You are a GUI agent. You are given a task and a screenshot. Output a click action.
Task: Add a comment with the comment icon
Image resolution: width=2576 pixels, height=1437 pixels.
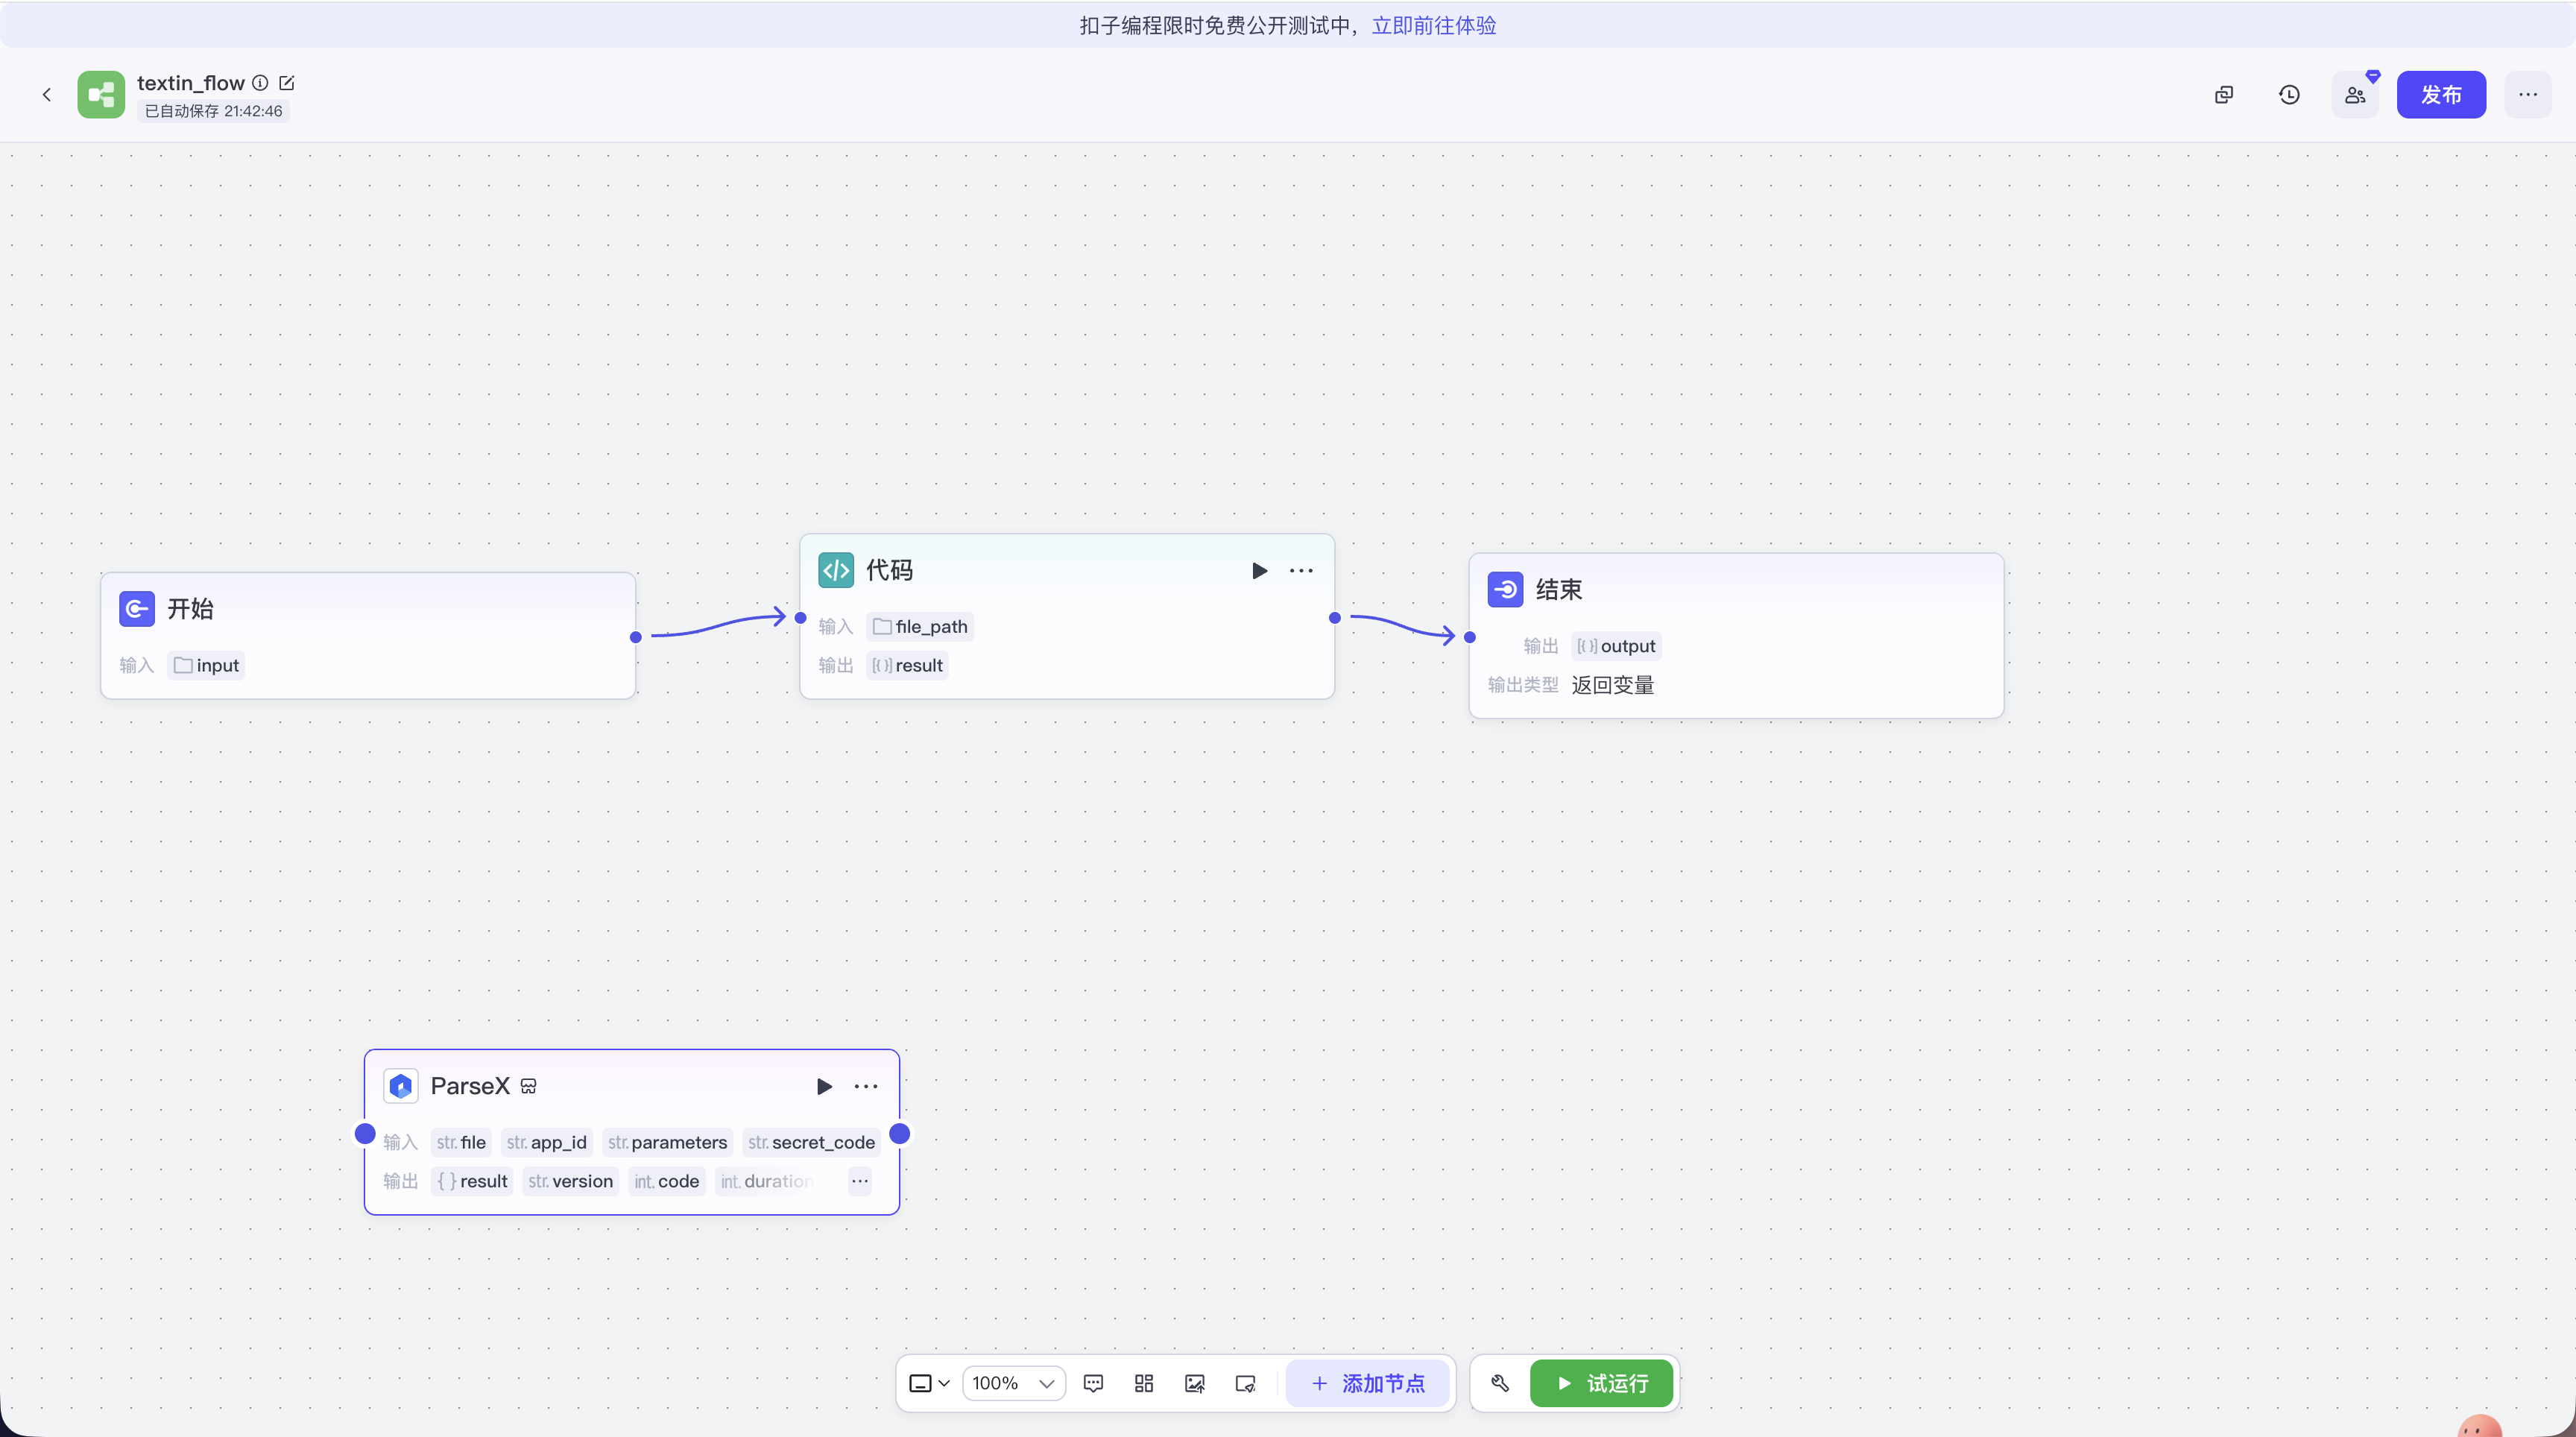(1093, 1383)
